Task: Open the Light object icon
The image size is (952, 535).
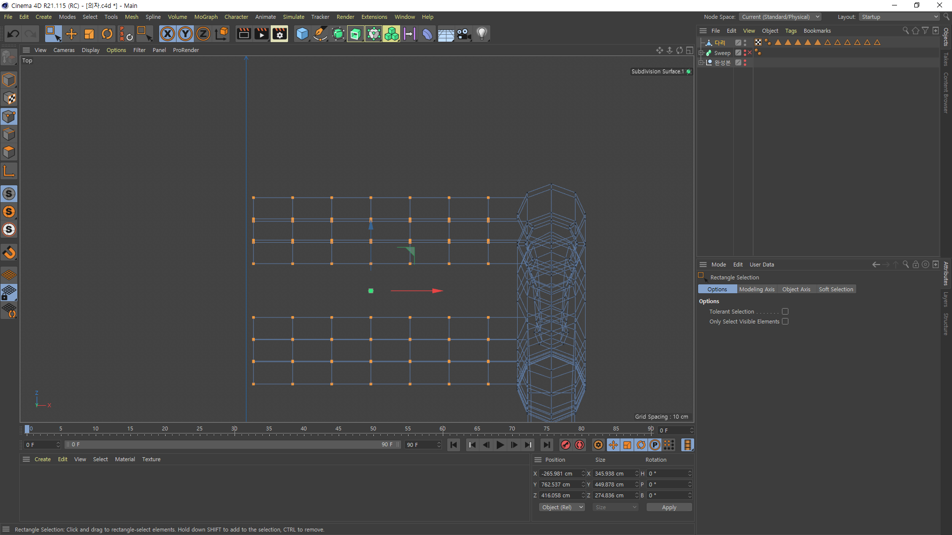Action: [481, 34]
